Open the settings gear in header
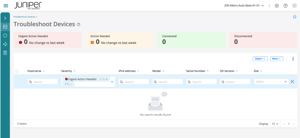Screen dimensions: 300x138 pos(277,6)
